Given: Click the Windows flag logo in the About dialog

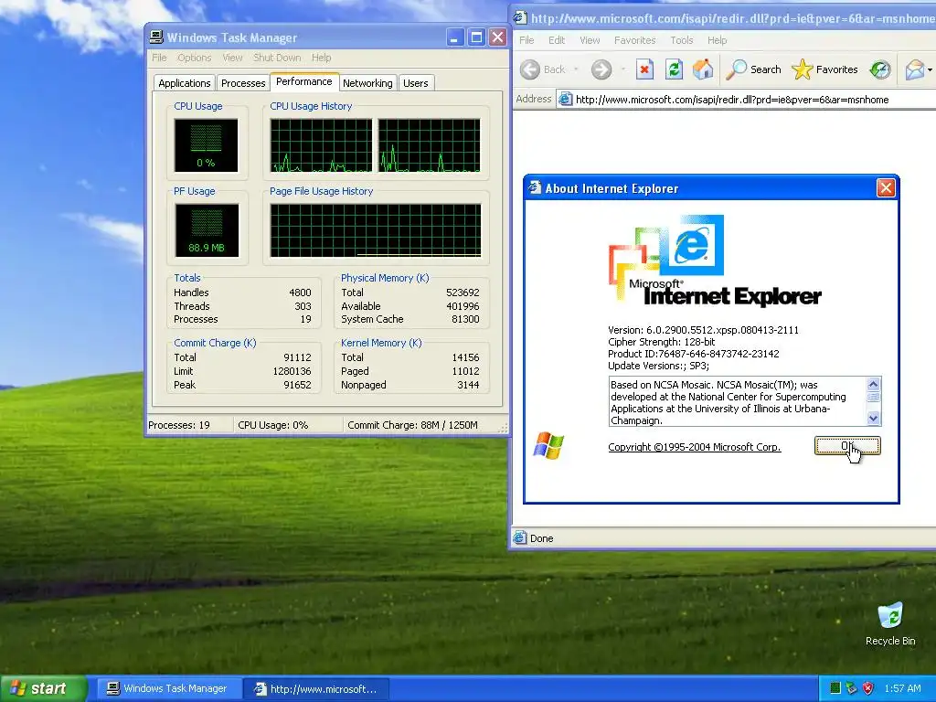Looking at the screenshot, I should coord(548,446).
